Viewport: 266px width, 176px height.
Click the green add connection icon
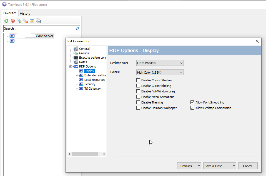[x=6, y=21]
